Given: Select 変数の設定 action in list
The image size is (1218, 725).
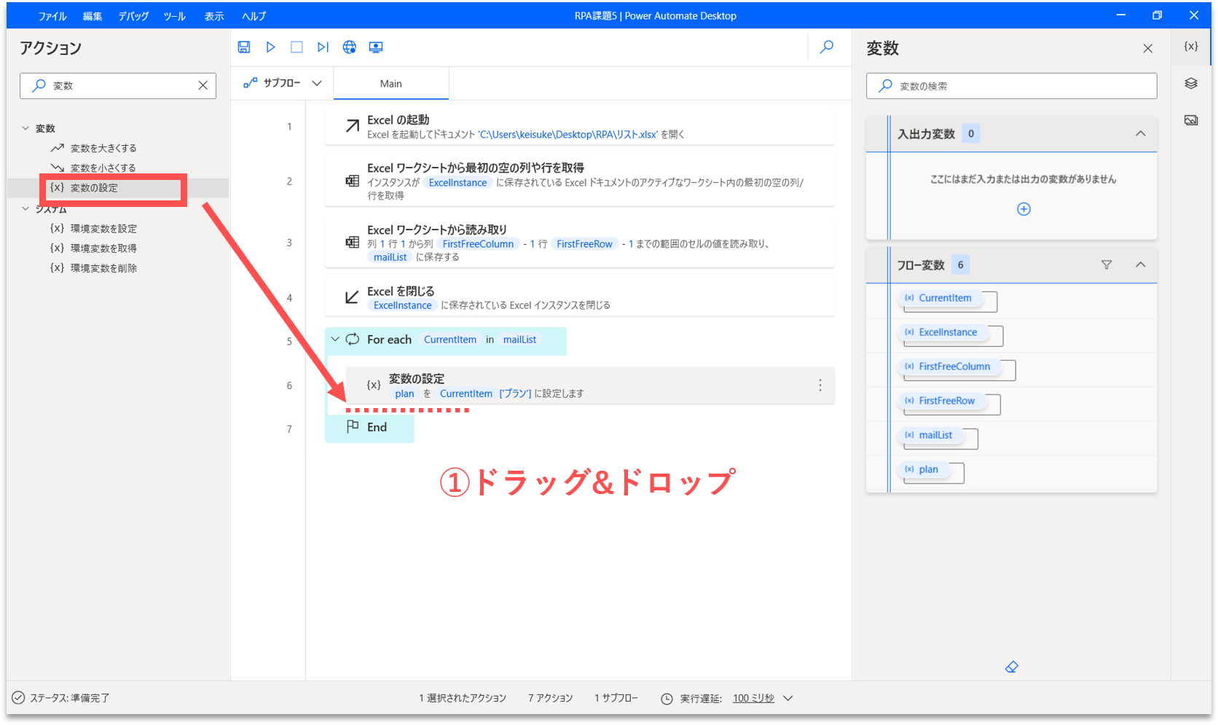Looking at the screenshot, I should click(x=94, y=188).
